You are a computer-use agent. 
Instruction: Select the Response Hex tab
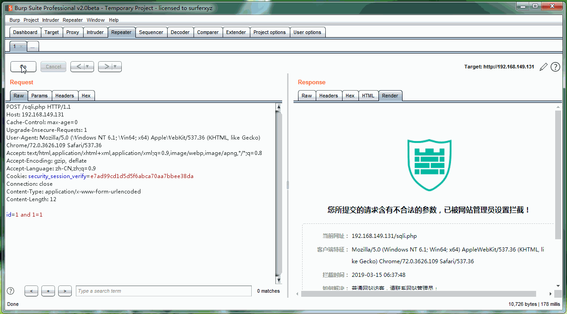click(350, 96)
